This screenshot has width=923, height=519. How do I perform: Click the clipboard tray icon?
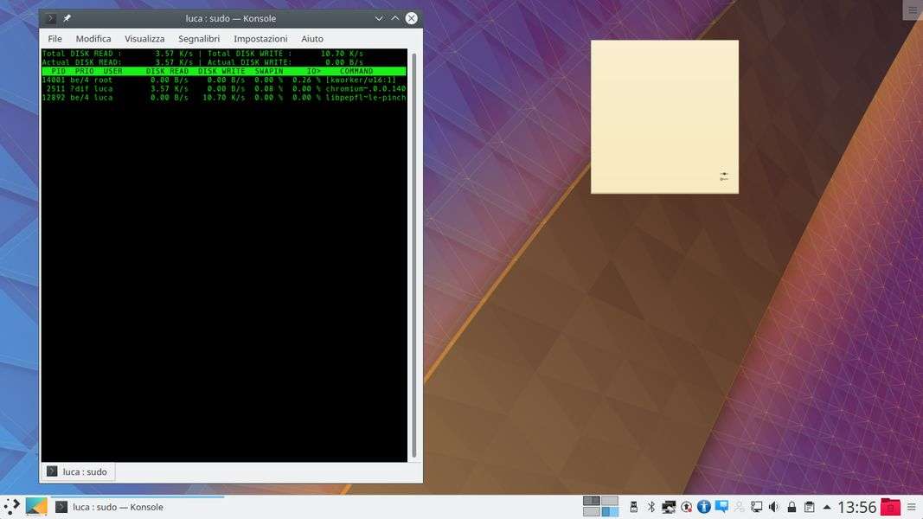(809, 507)
